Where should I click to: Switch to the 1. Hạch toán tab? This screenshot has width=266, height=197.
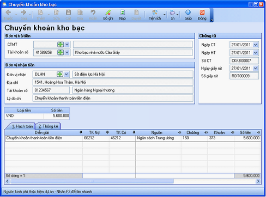click(22, 126)
